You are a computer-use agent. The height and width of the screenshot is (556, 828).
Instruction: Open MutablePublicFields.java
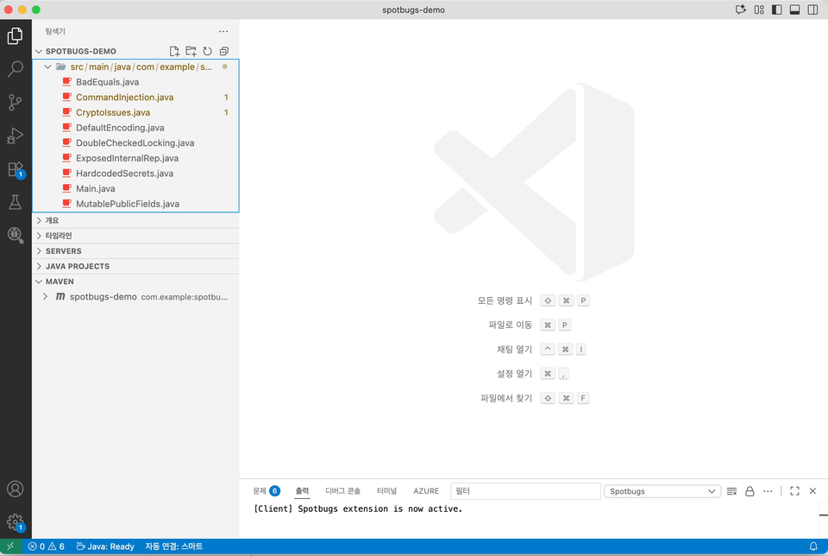135,204
